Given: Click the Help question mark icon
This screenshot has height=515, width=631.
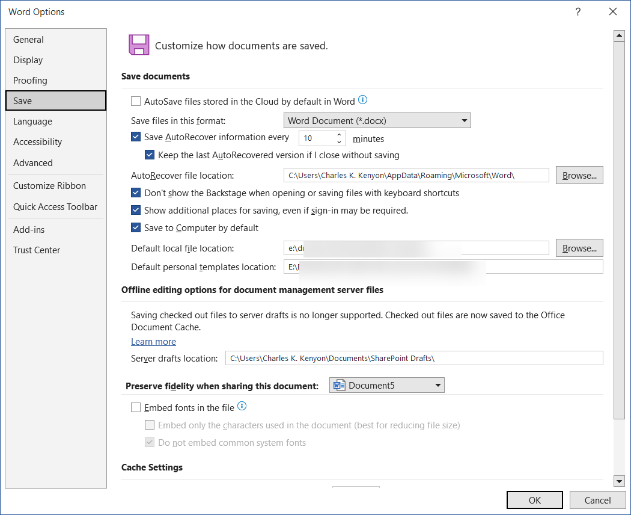Looking at the screenshot, I should pos(578,11).
